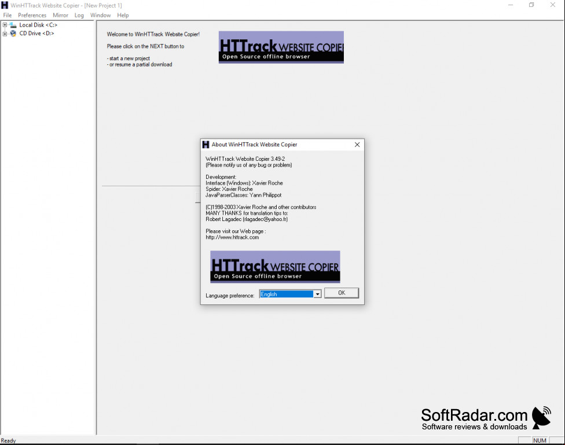Click the HTTrack banner on the welcome page
This screenshot has height=445, width=565.
coord(281,47)
